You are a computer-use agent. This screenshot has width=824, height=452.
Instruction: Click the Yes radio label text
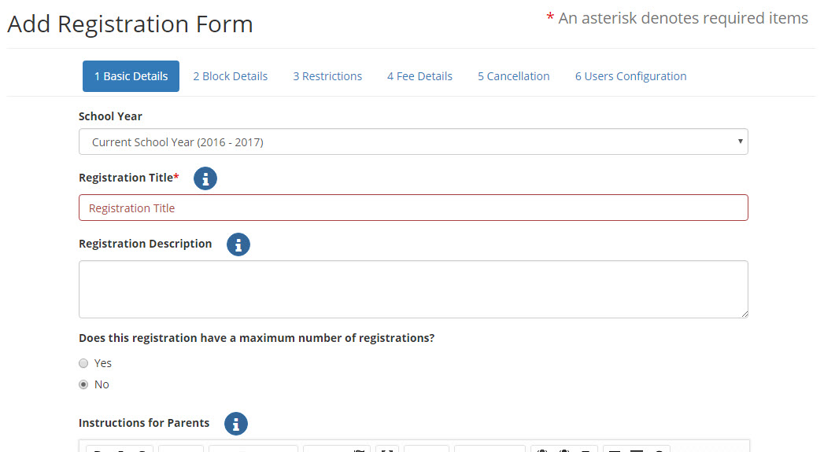click(102, 363)
